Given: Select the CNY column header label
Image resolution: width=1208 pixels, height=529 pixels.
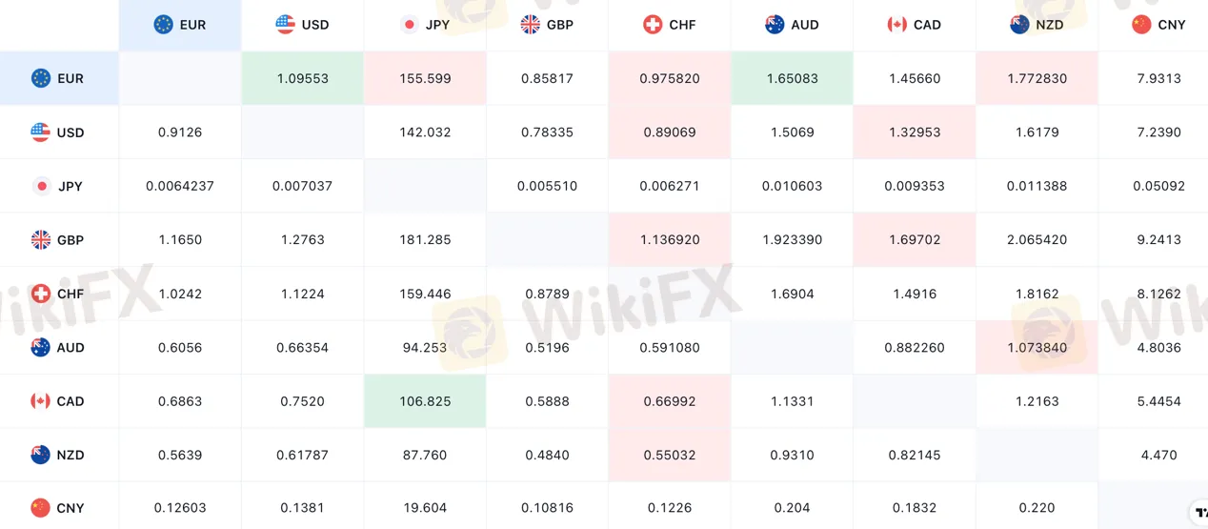Looking at the screenshot, I should (x=1172, y=25).
